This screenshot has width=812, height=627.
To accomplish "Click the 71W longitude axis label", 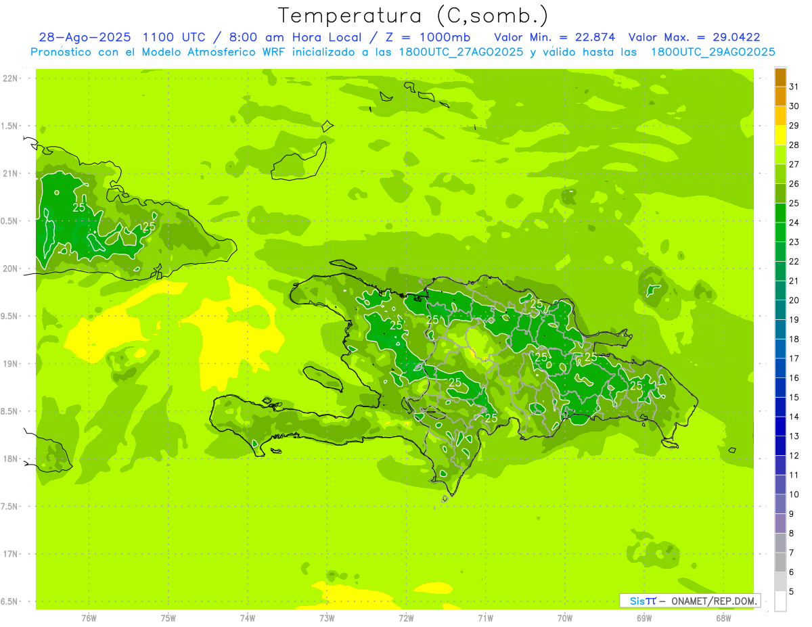I will click(x=485, y=618).
